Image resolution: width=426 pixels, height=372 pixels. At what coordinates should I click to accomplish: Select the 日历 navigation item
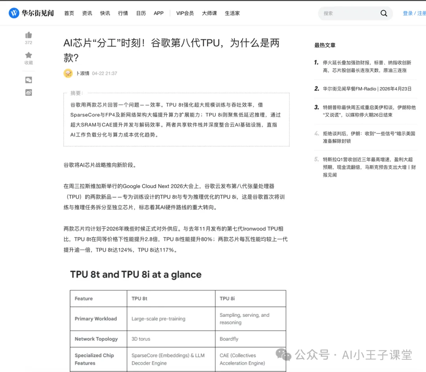pyautogui.click(x=141, y=13)
